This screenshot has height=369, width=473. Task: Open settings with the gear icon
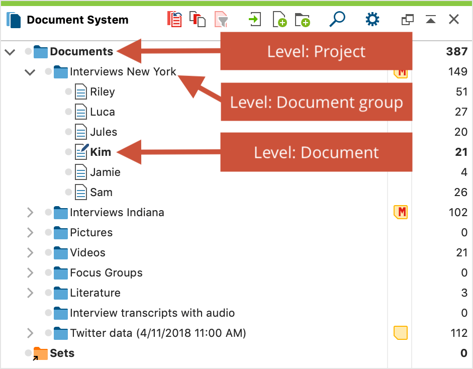coord(372,19)
